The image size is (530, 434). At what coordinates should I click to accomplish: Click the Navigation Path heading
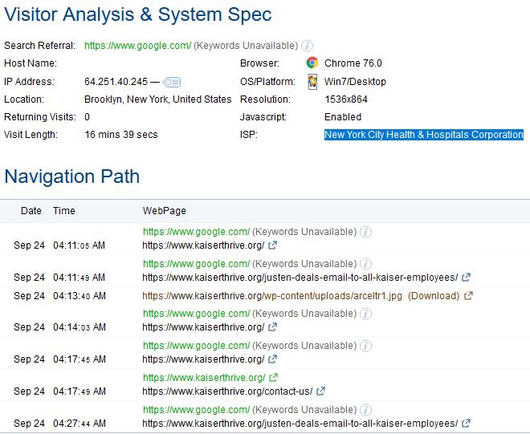click(x=72, y=176)
